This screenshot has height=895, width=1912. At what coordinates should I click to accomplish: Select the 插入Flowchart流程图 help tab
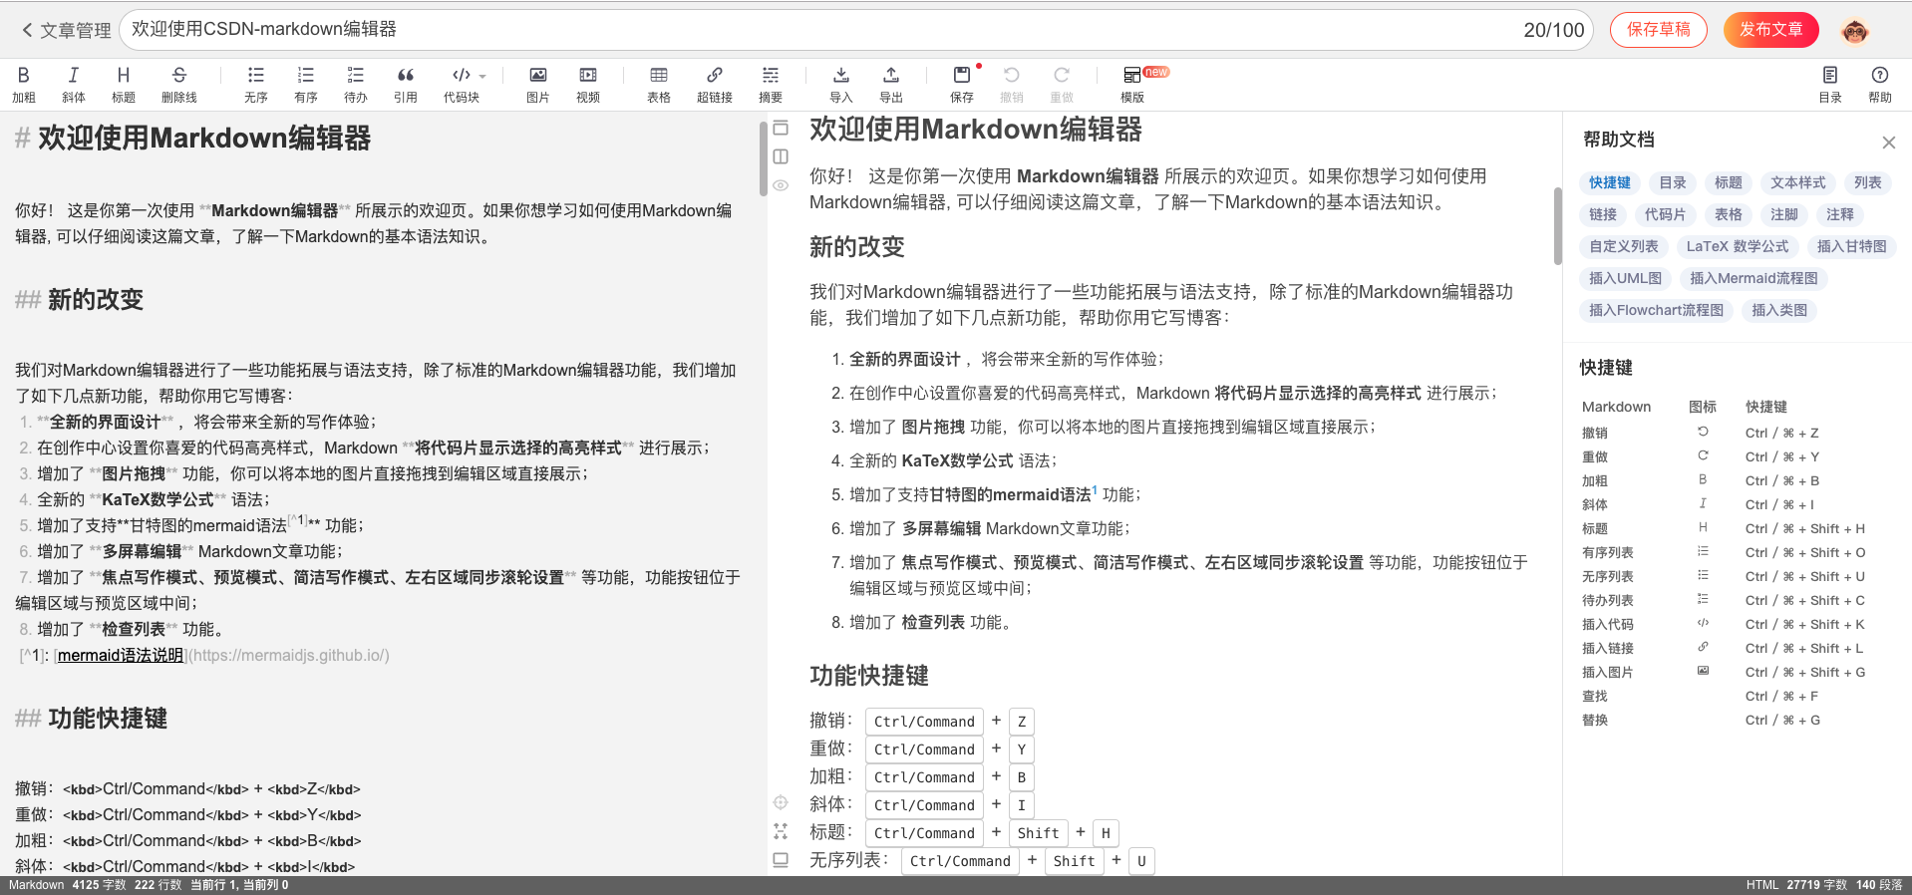(1657, 310)
